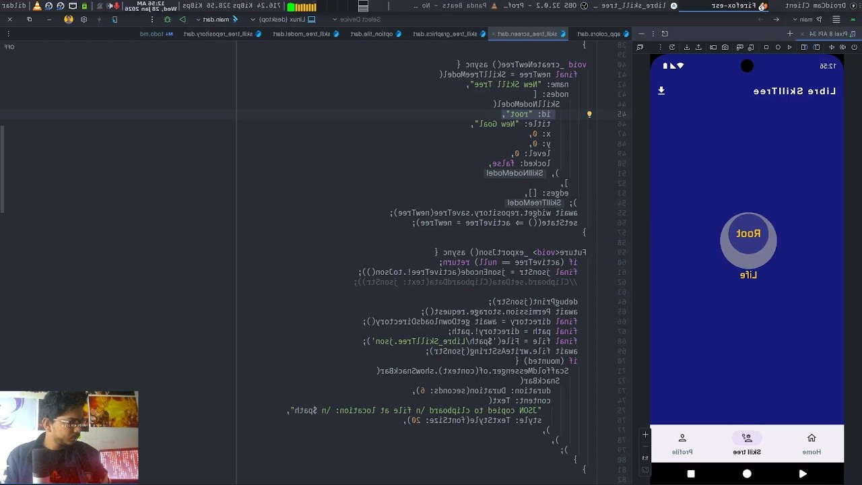Tap the Android home circle button

click(x=747, y=474)
